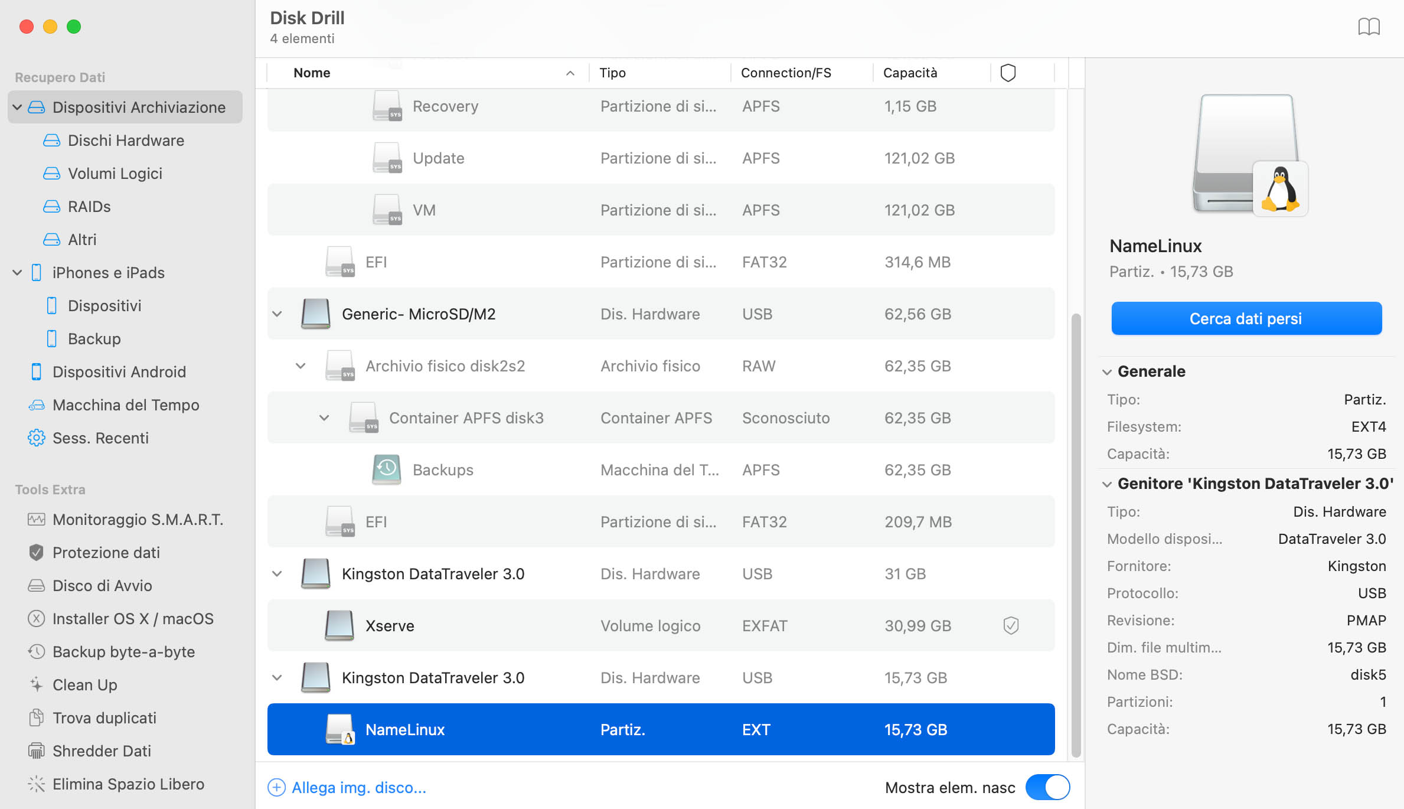This screenshot has width=1404, height=809.
Task: Click the Sess. Recenti gear icon
Action: (x=37, y=438)
